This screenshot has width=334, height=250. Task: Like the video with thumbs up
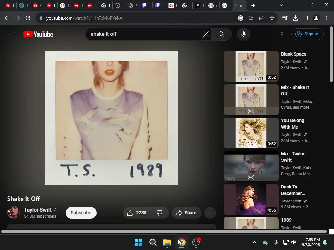click(137, 213)
